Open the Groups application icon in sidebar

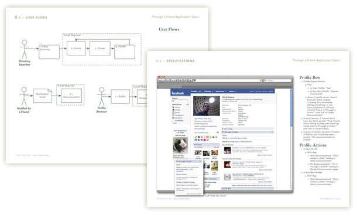click(x=173, y=110)
